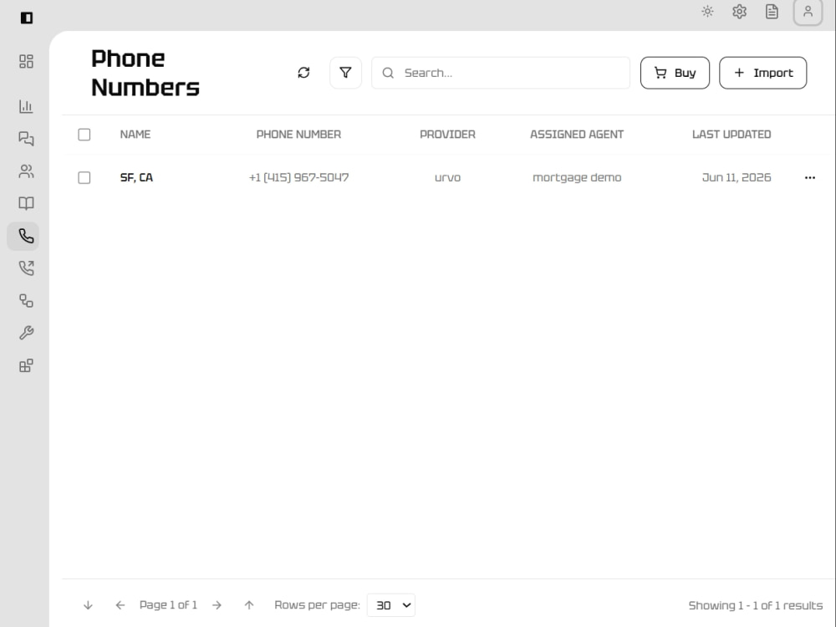This screenshot has height=627, width=836.
Task: Open the dashboard grid icon in sidebar
Action: [x=26, y=61]
